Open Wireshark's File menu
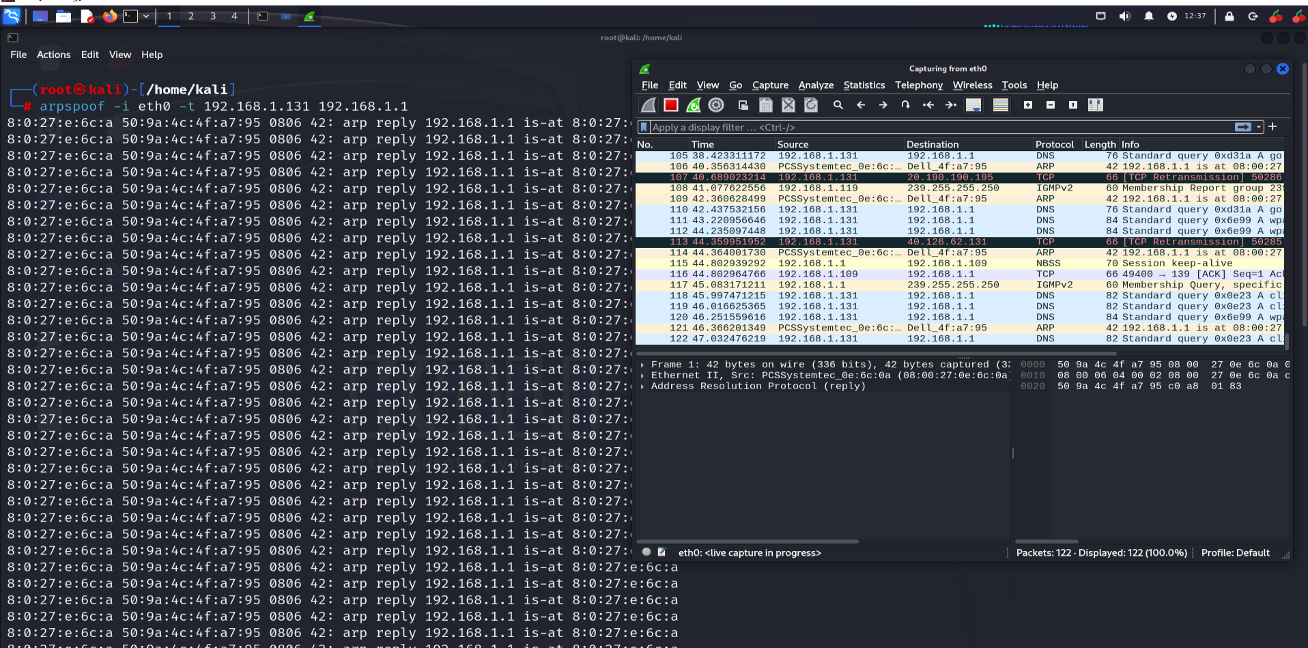Image resolution: width=1308 pixels, height=648 pixels. click(650, 85)
